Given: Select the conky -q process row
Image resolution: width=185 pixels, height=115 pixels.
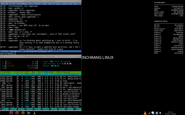Looking at the screenshot, I should coord(41,85).
